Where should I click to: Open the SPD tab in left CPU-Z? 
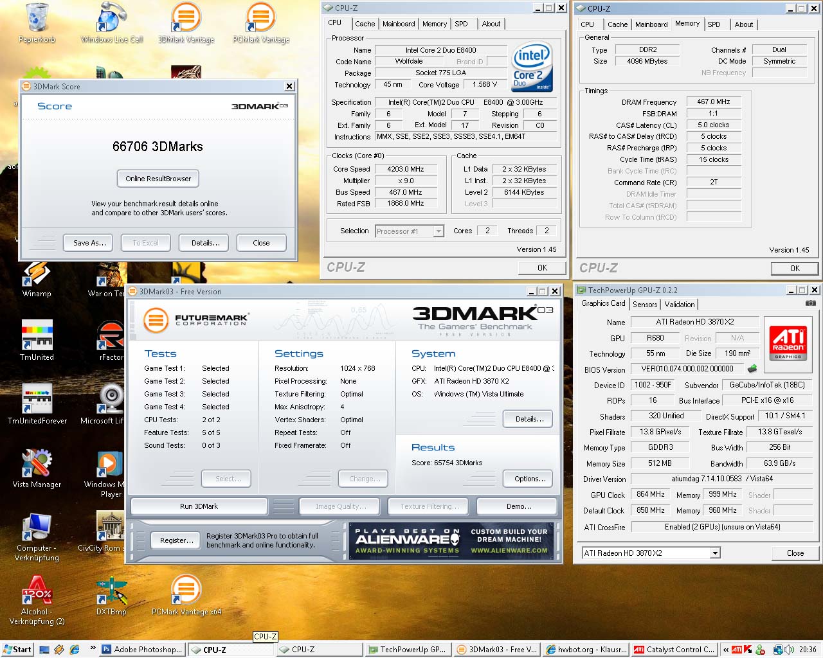[461, 24]
